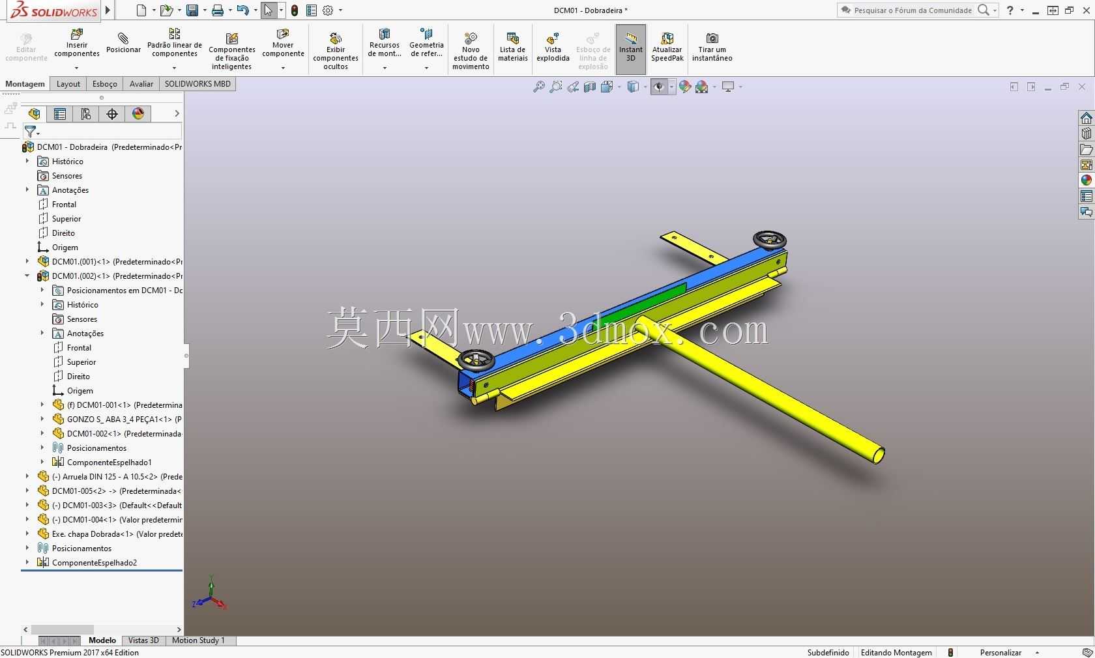1095x658 pixels.
Task: Open the ConfigurationManager tab icon
Action: (86, 114)
